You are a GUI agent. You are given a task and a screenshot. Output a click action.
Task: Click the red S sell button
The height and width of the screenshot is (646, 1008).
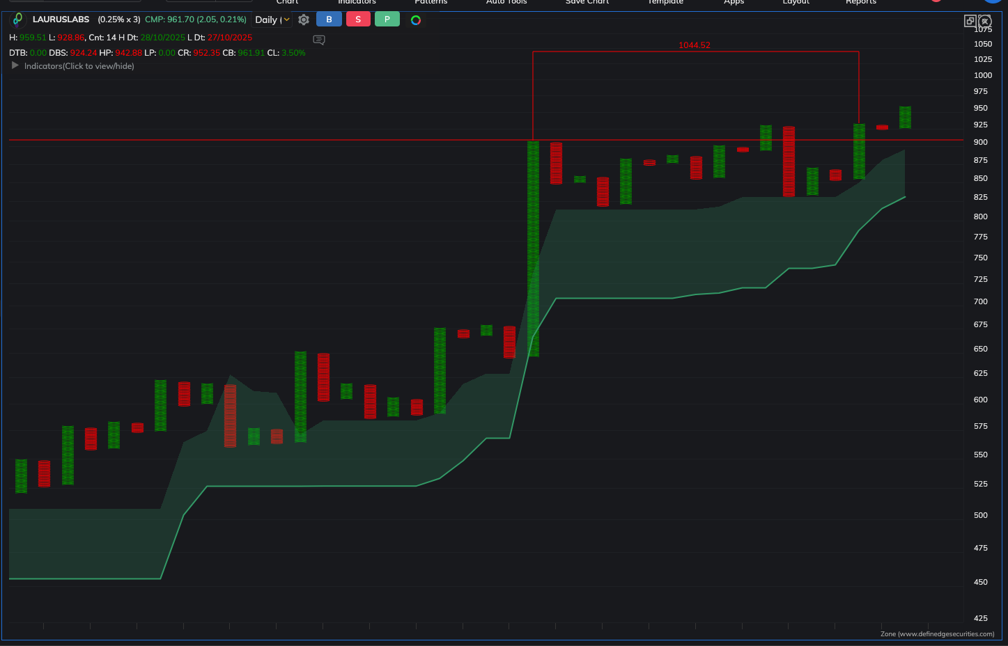coord(358,19)
